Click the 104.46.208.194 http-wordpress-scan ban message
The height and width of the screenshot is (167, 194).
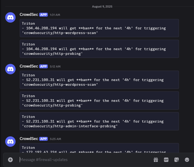[x=99, y=28]
